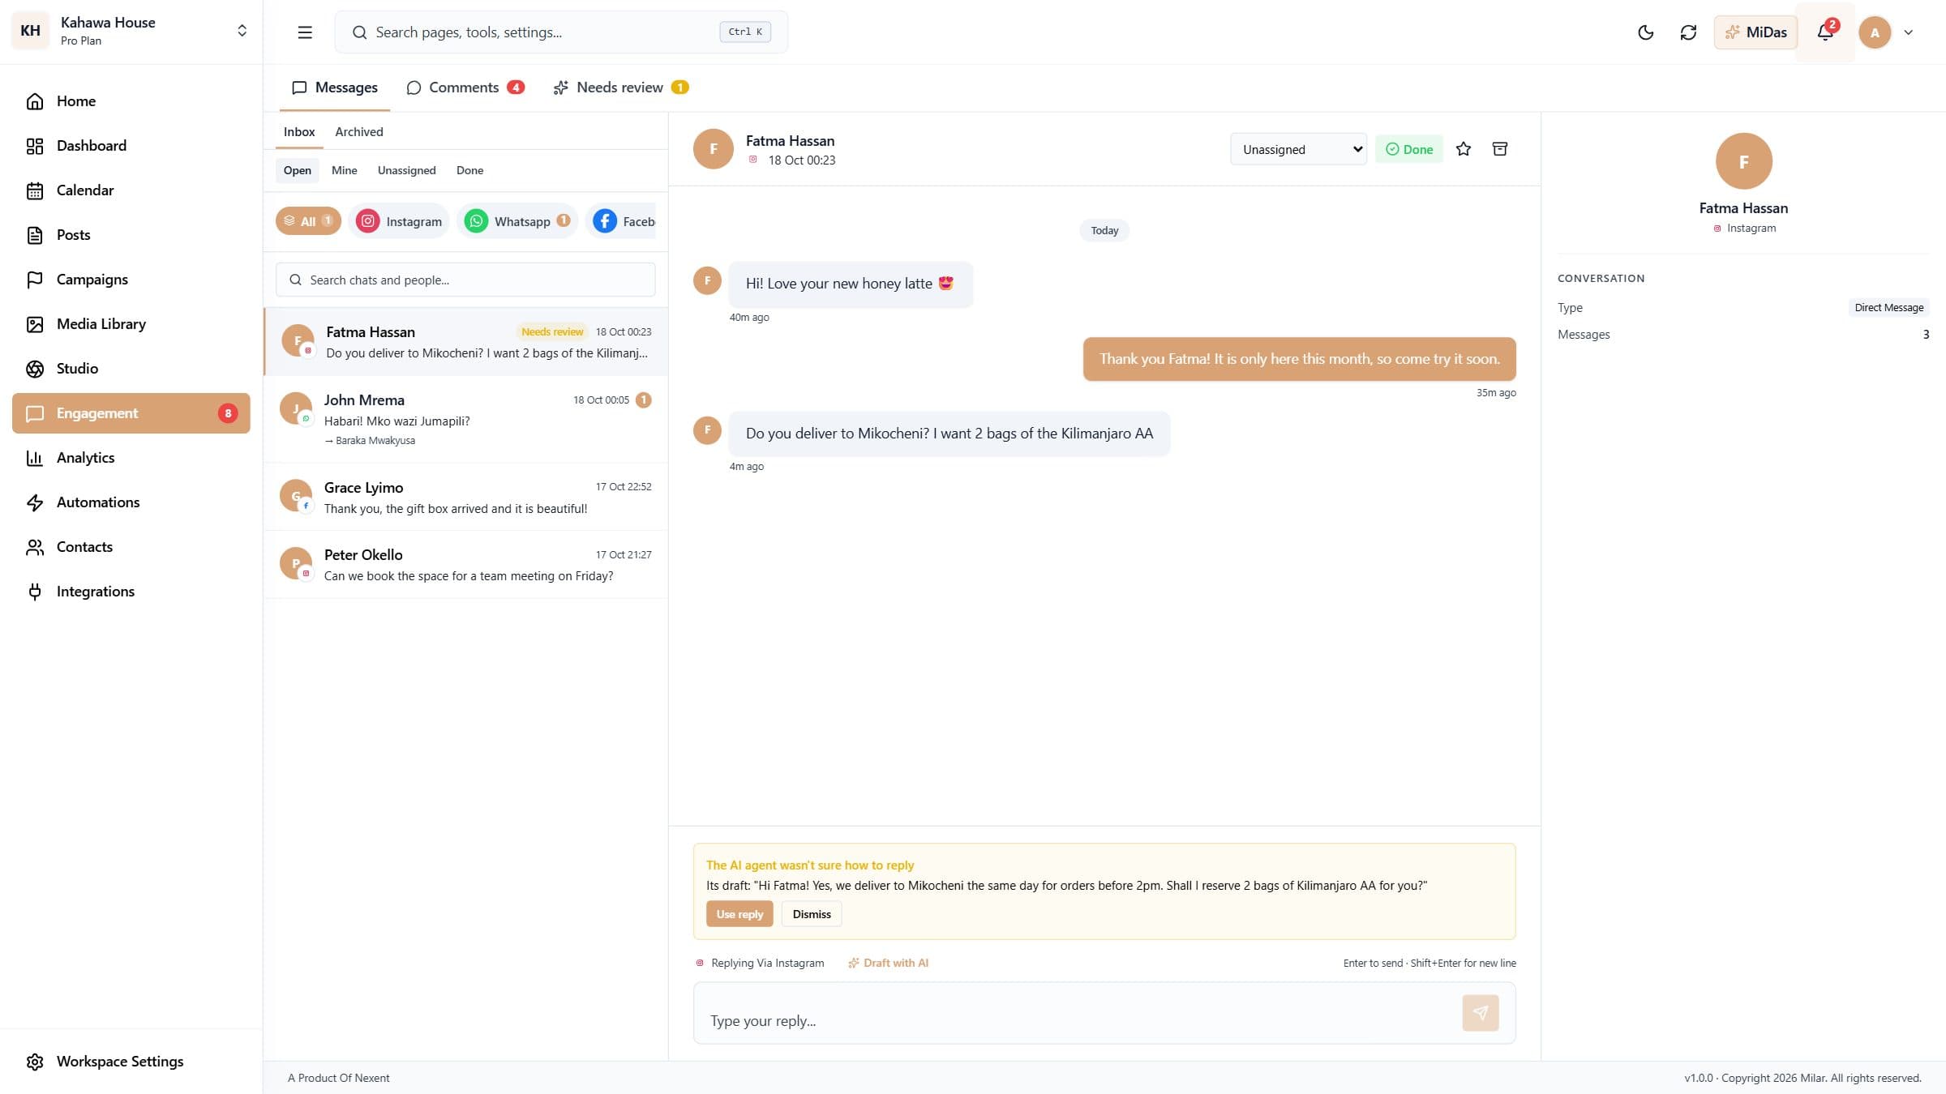Image resolution: width=1946 pixels, height=1094 pixels.
Task: Archive conversation with archive icon
Action: pyautogui.click(x=1500, y=149)
